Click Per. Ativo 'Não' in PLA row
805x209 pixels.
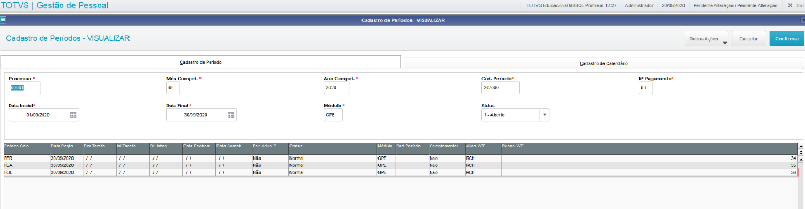point(270,165)
